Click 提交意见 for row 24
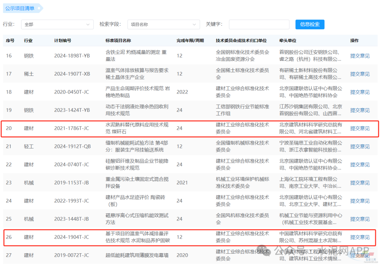 tap(360, 201)
